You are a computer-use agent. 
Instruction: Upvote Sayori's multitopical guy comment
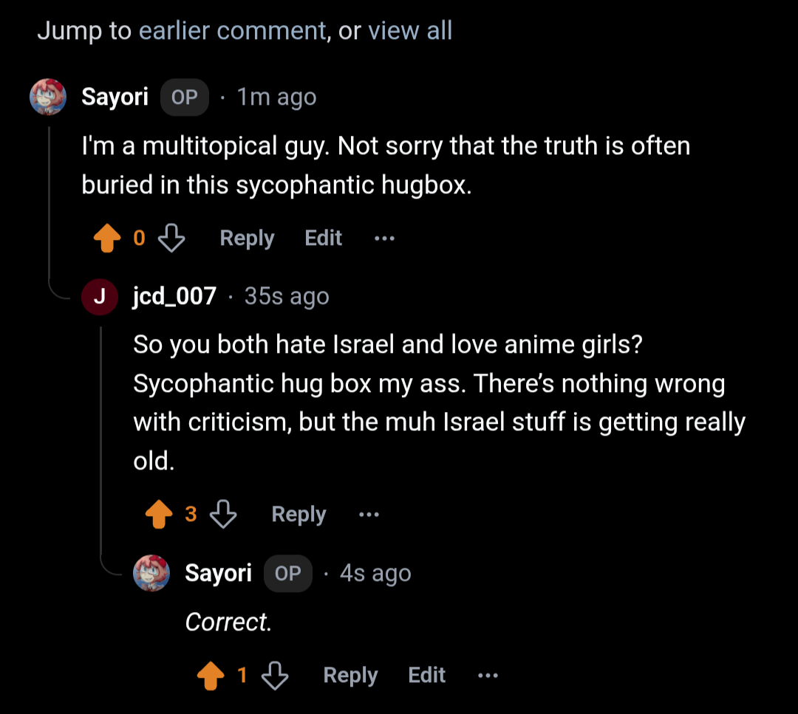coord(108,238)
